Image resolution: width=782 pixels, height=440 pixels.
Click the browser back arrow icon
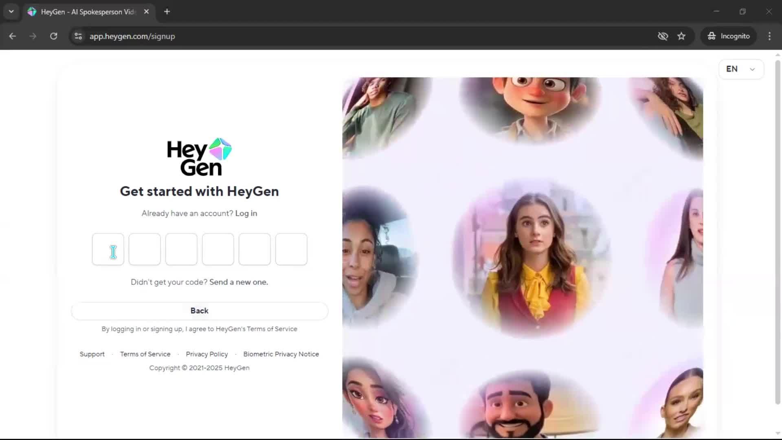pyautogui.click(x=13, y=36)
